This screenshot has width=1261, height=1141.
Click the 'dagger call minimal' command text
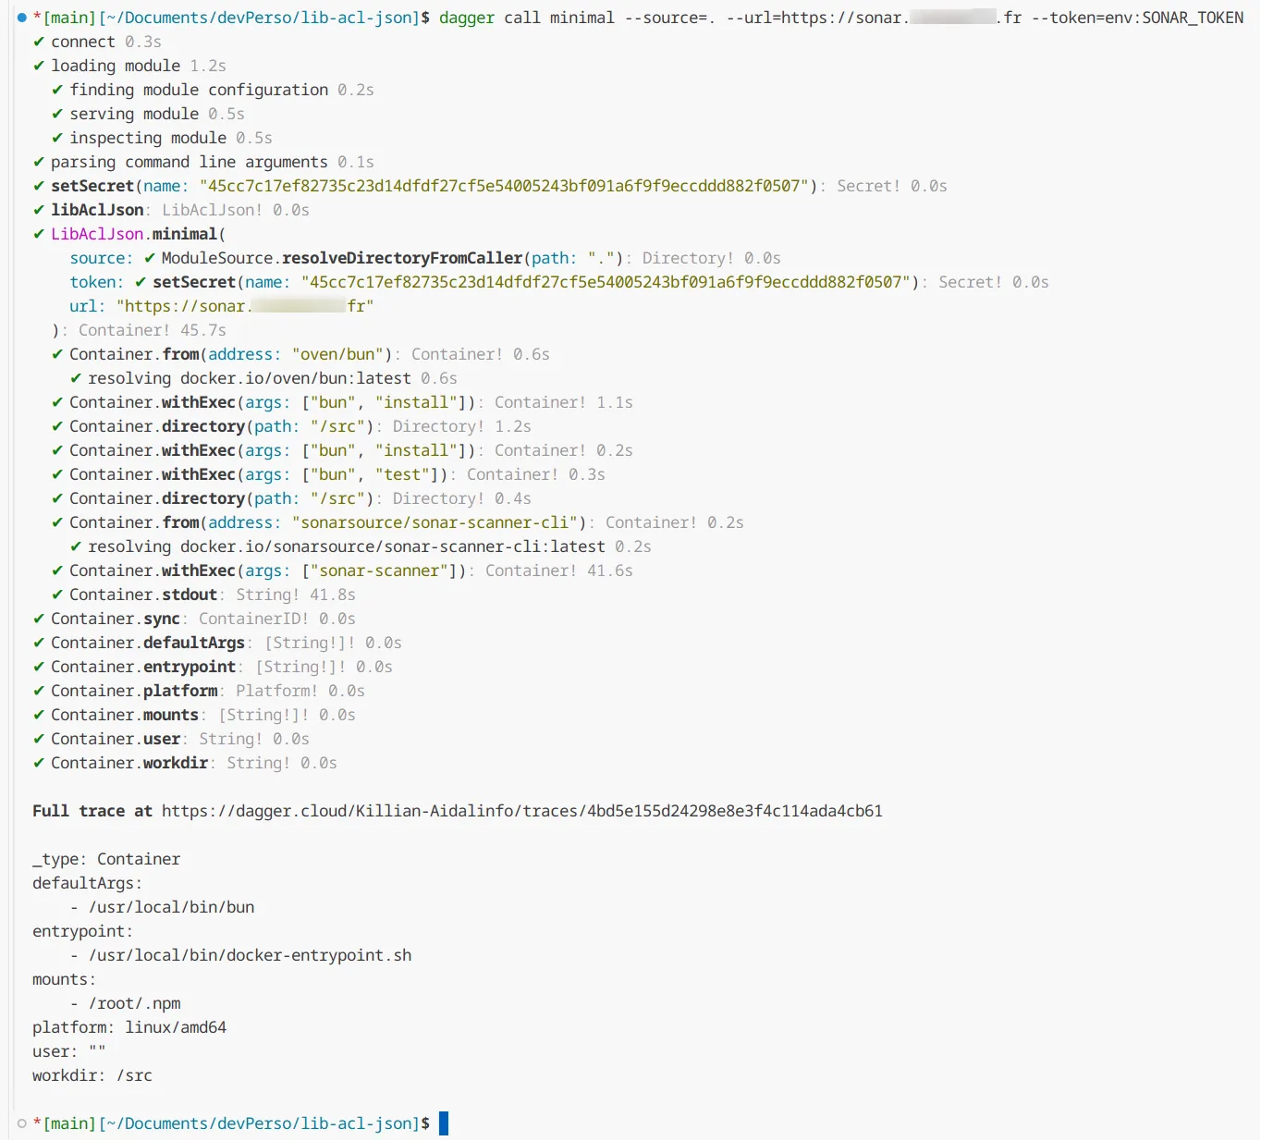(527, 18)
